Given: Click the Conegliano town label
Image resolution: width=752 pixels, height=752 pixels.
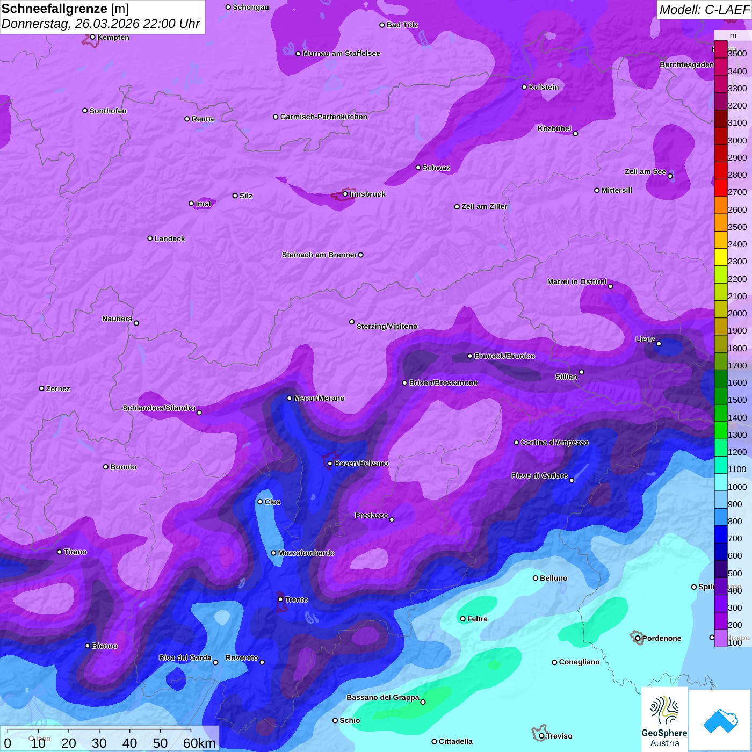Looking at the screenshot, I should 579,662.
